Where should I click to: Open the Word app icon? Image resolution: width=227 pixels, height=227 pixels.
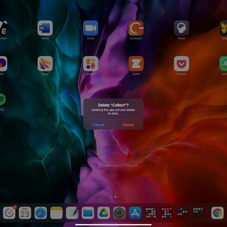[45, 28]
